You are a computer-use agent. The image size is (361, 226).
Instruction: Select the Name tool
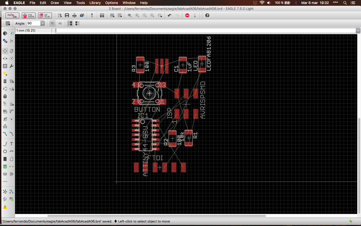click(x=5, y=104)
